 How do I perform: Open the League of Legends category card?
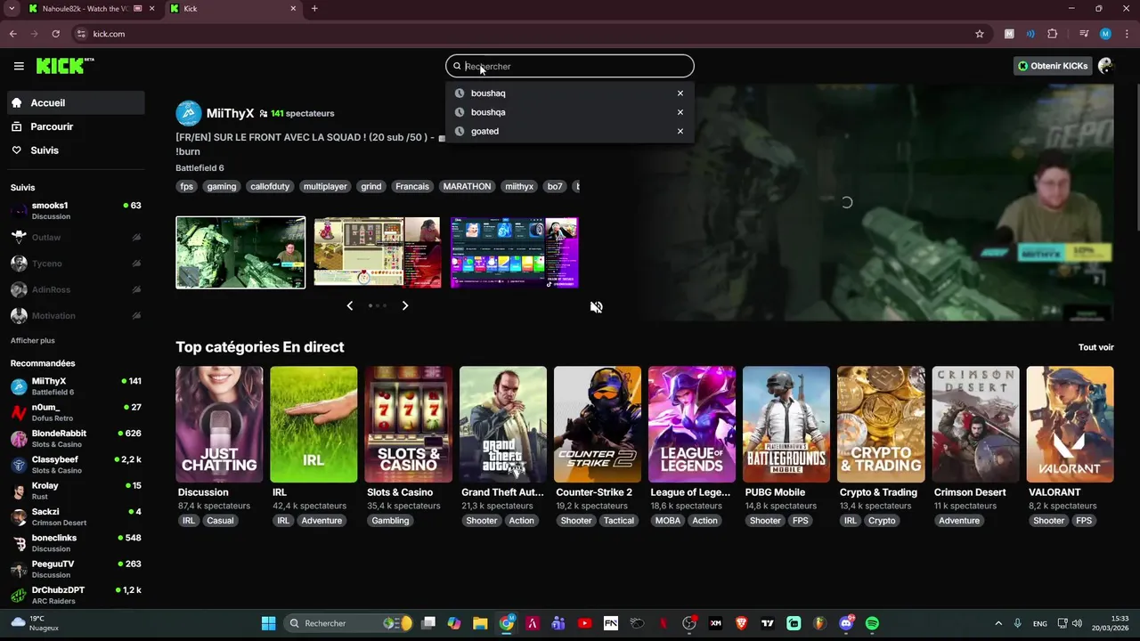[x=691, y=425]
